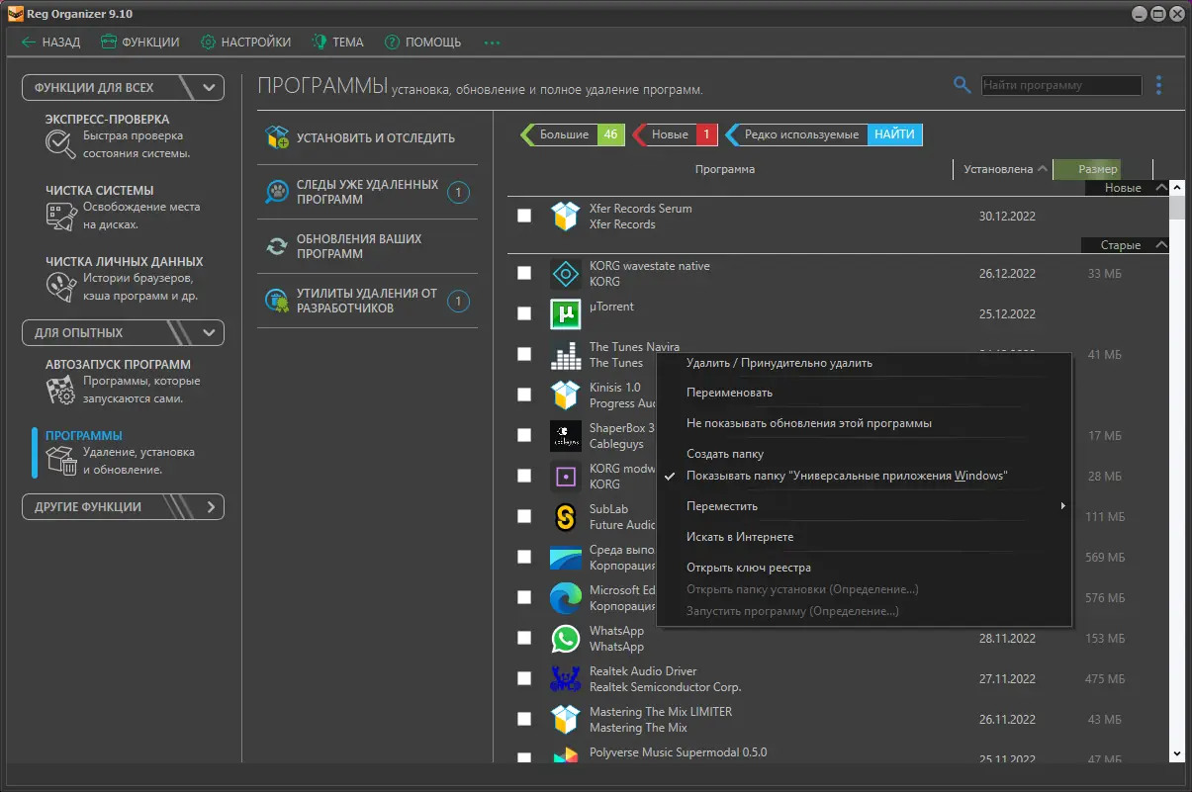Screen dimensions: 1192x792
Task: Click the WhatsApp program icon
Action: click(x=565, y=639)
